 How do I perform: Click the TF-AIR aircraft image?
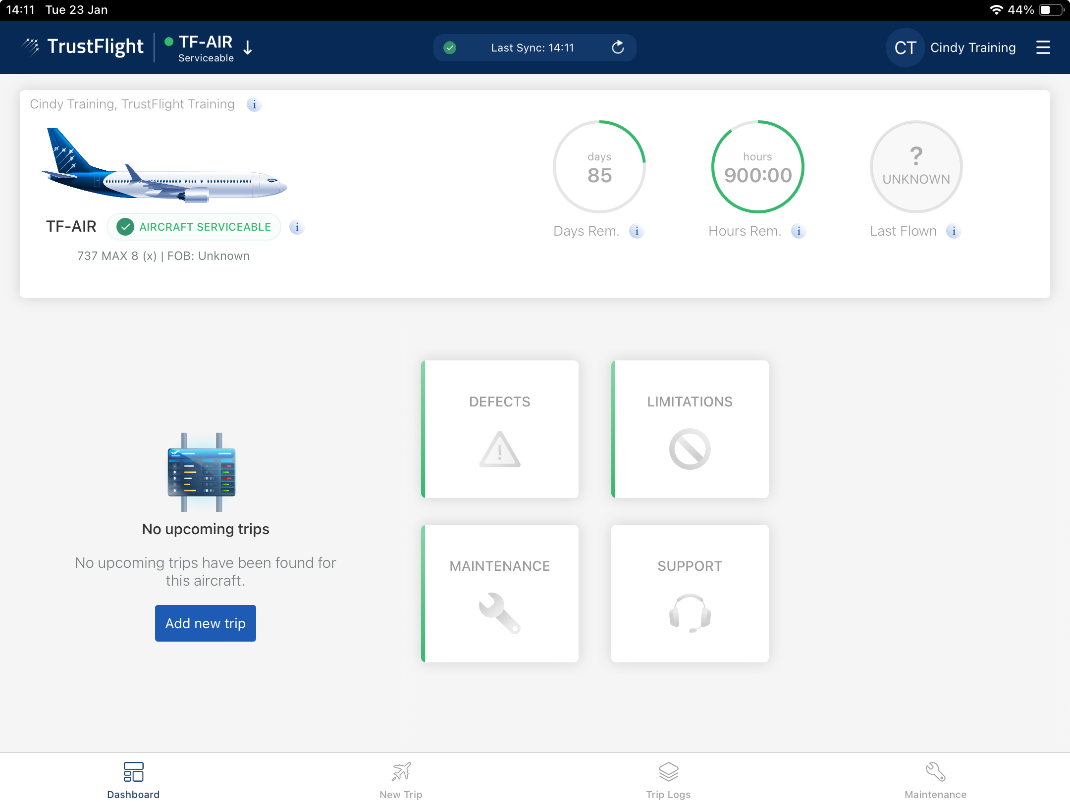coord(163,167)
